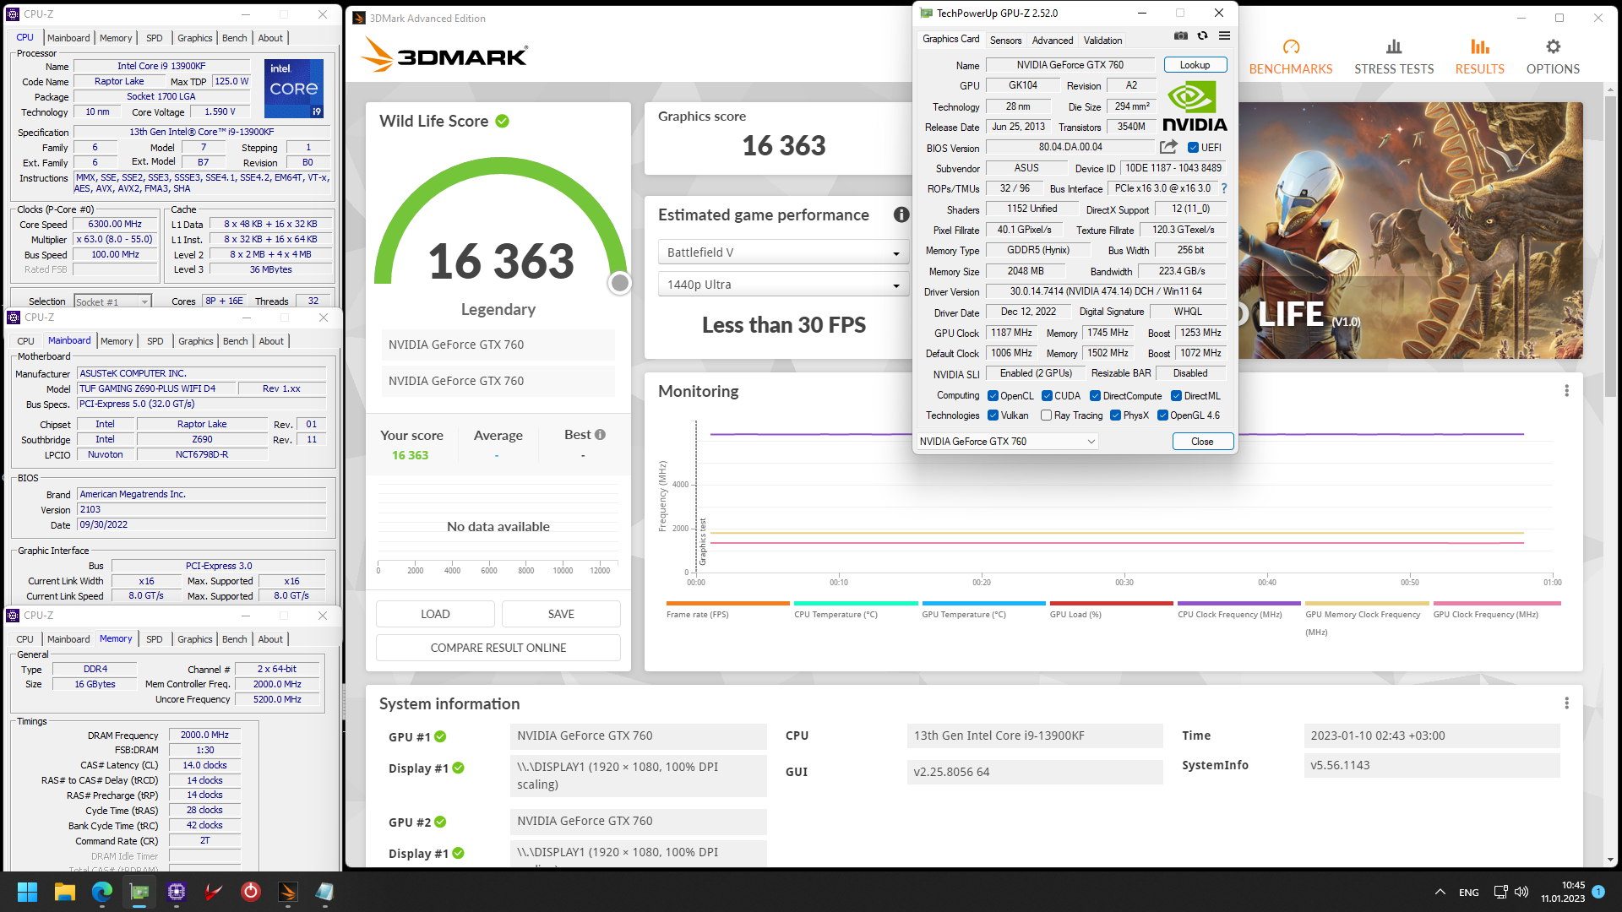Open the Results section icon
This screenshot has width=1622, height=912.
(x=1479, y=46)
